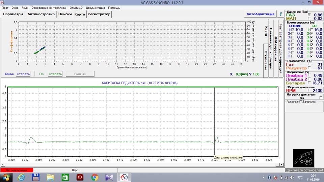Image resolution: width=324 pixels, height=182 pixels.
Task: Click the AC Gas Synchro taskbar icon
Action: tap(124, 177)
